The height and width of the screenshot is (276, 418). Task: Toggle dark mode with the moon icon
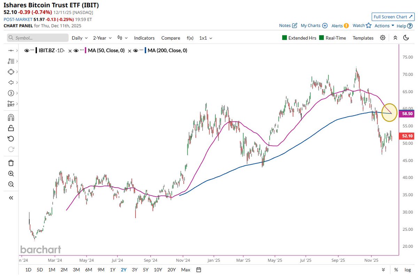pyautogui.click(x=406, y=38)
